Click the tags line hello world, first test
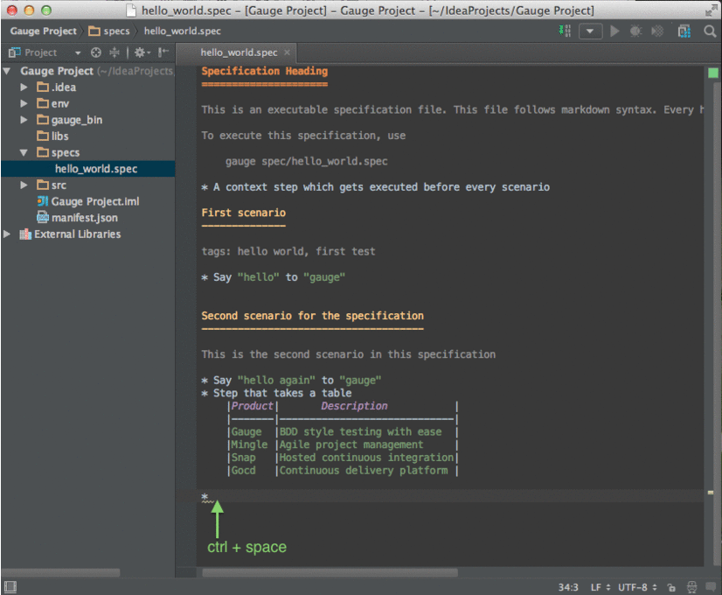Viewport: 722px width, 595px height. point(288,251)
